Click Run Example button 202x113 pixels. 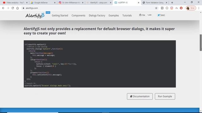click(165, 96)
